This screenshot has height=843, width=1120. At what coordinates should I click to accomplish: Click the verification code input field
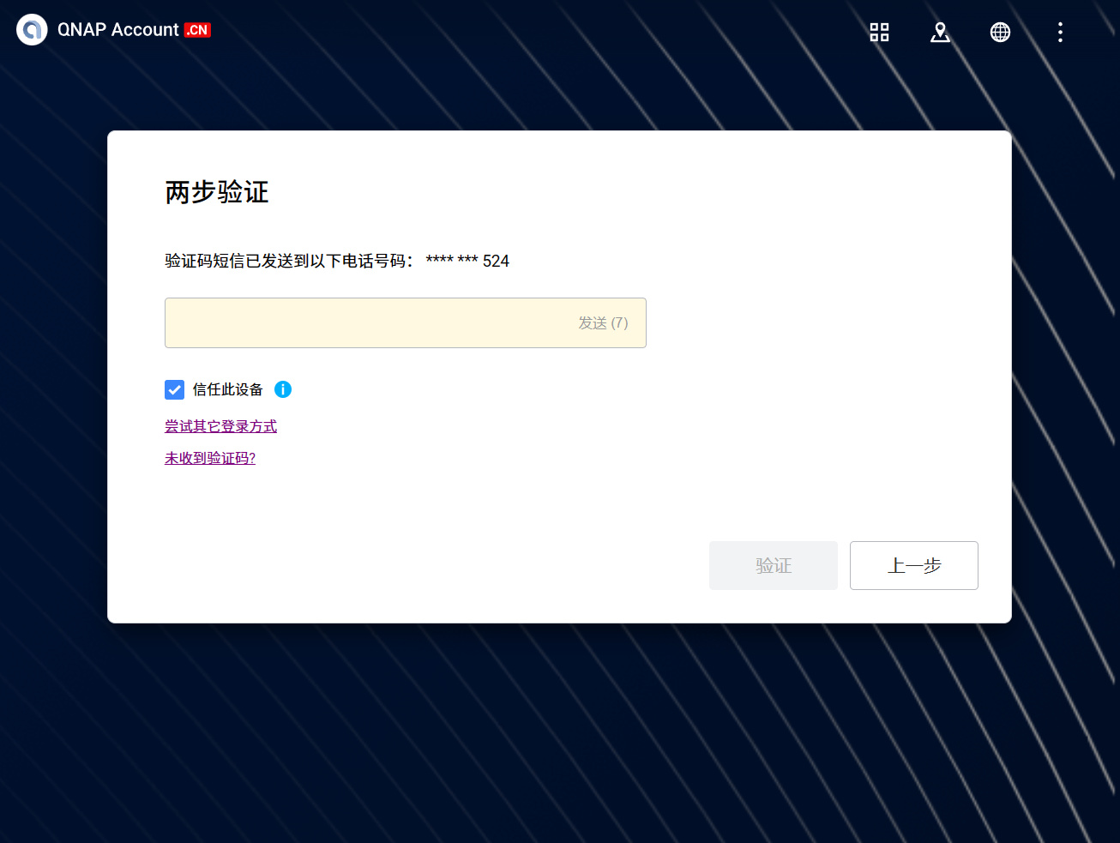click(406, 322)
